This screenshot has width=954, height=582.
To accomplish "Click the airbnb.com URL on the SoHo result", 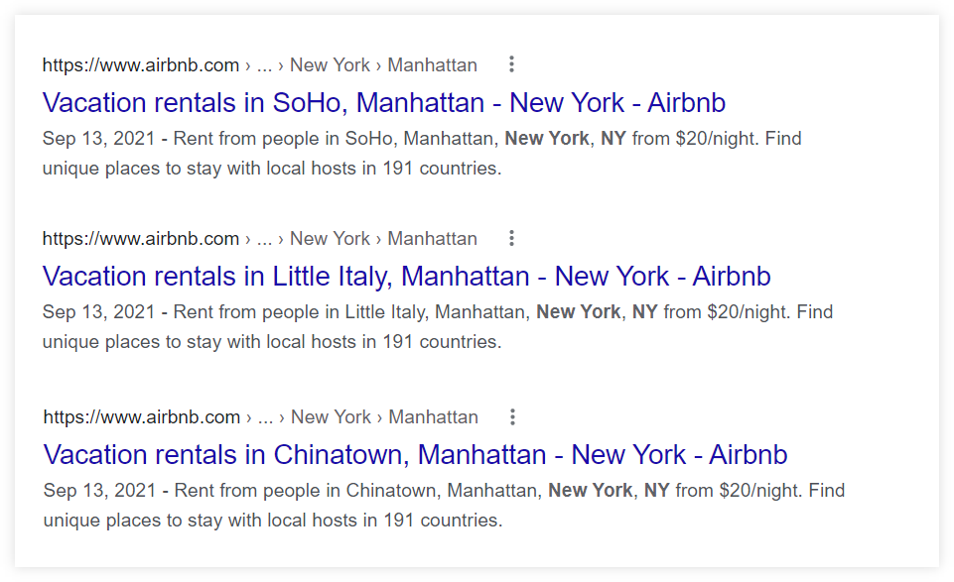I will coord(139,64).
